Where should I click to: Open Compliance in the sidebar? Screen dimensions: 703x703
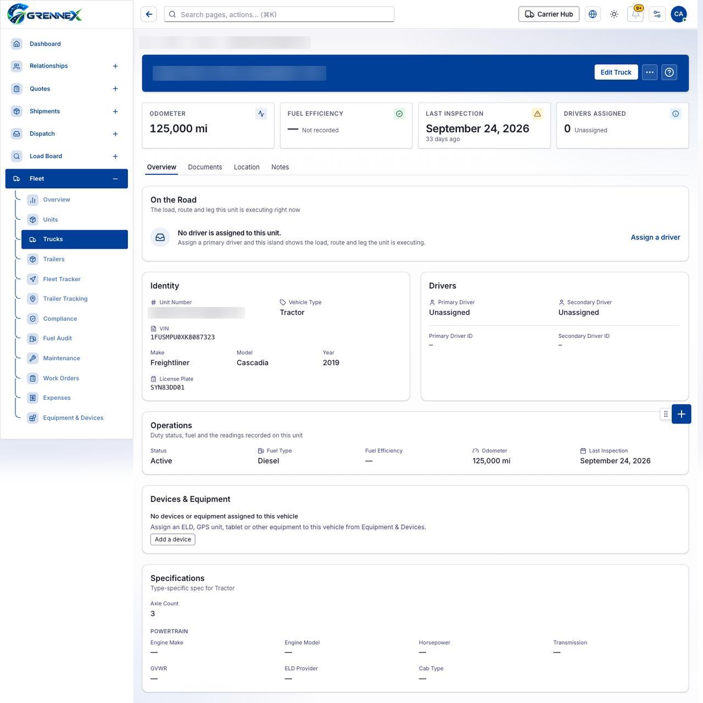click(75, 319)
